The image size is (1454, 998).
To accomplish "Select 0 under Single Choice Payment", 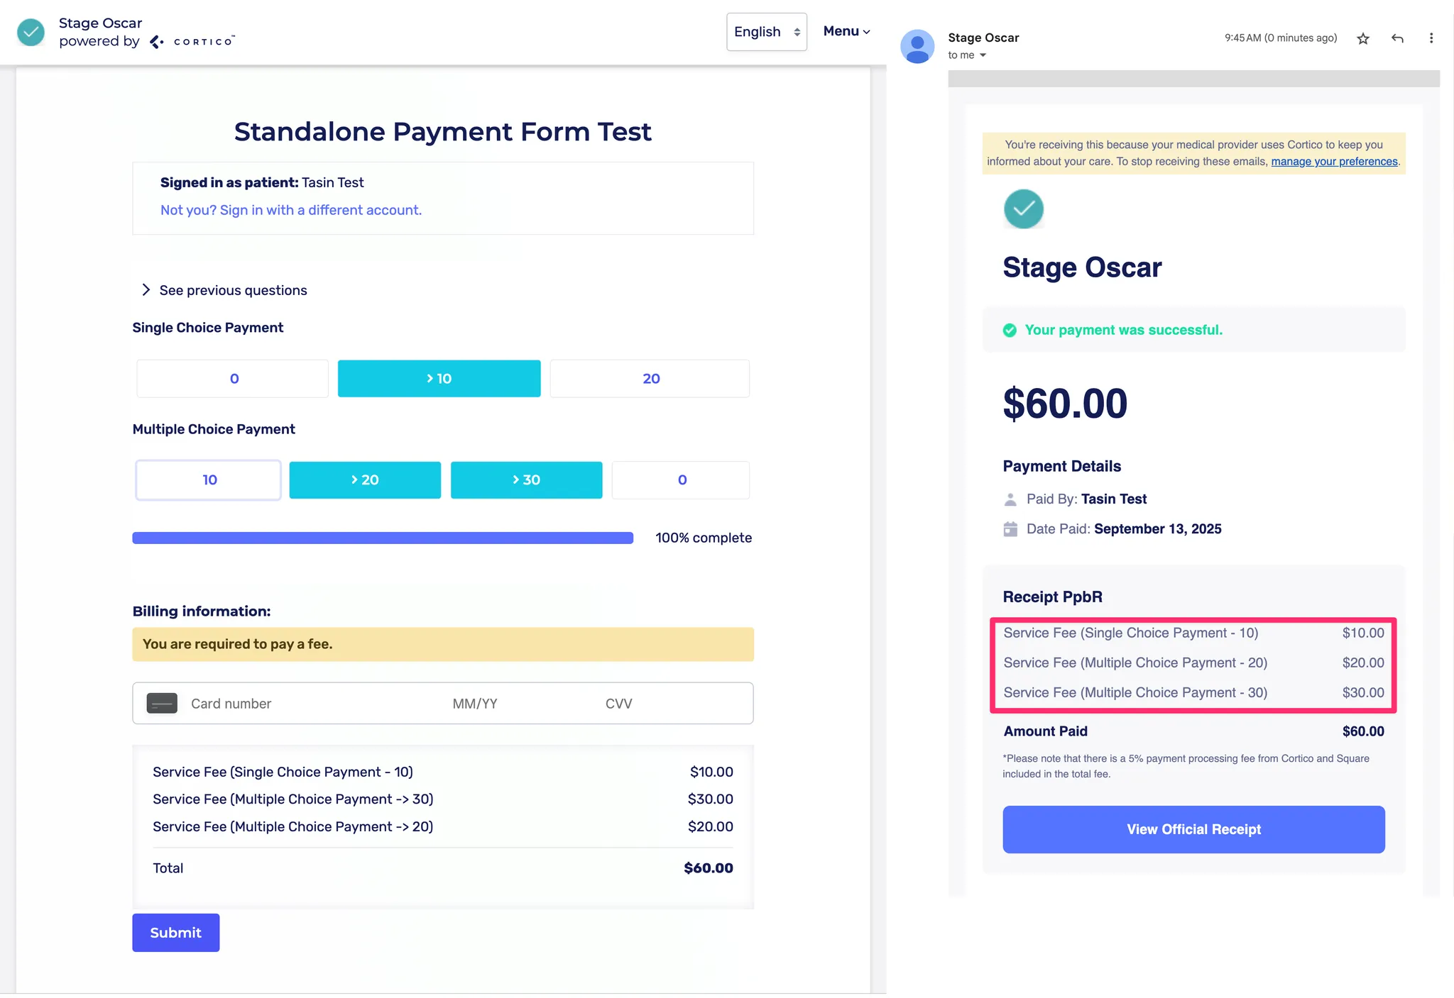I will click(233, 379).
